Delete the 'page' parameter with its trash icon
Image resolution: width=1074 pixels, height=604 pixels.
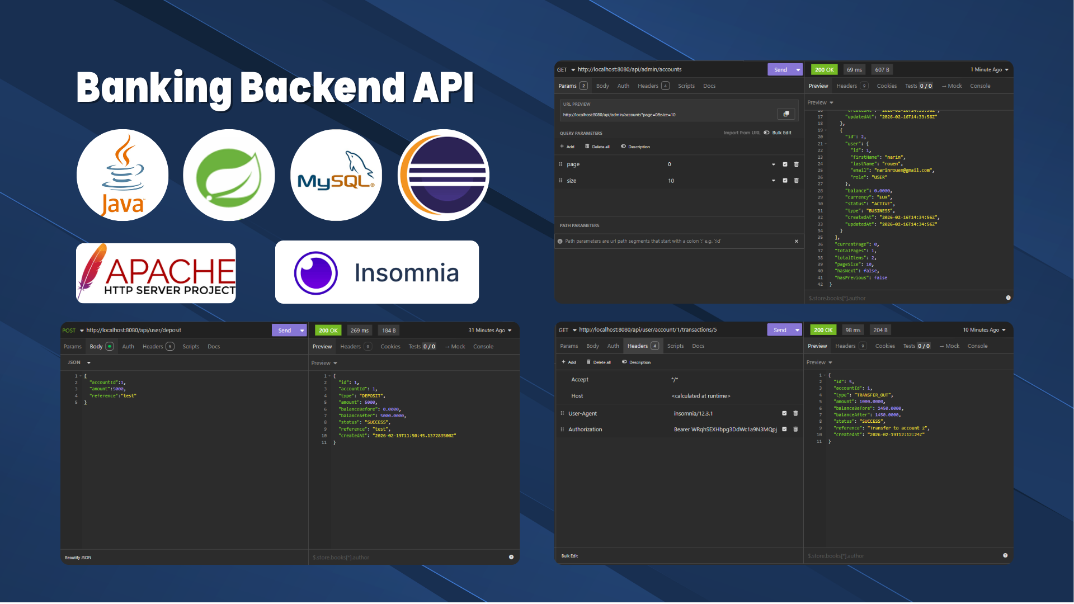pyautogui.click(x=796, y=164)
